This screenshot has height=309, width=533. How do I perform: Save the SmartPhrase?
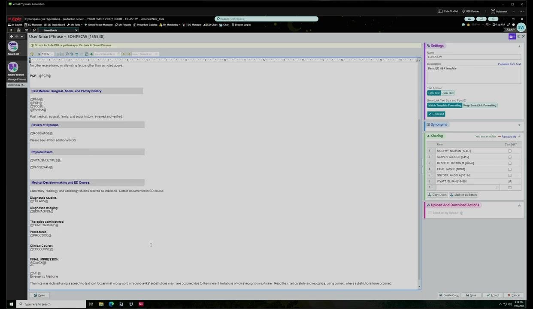click(471, 295)
